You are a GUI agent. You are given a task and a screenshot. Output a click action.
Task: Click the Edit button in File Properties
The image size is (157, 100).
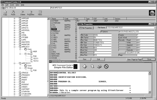click(x=98, y=59)
